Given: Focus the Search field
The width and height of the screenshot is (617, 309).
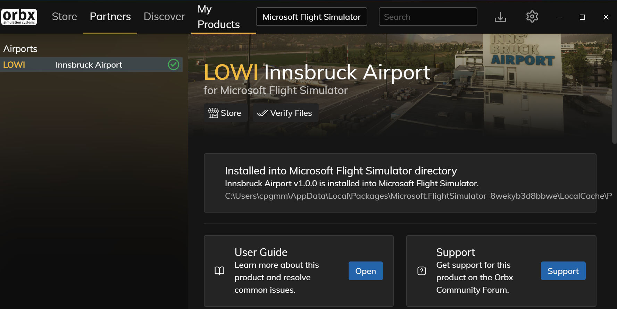Looking at the screenshot, I should [428, 17].
